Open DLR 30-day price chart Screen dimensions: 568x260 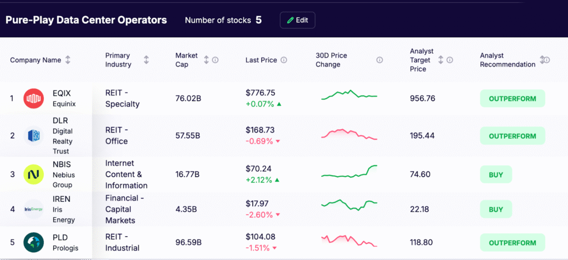click(349, 134)
